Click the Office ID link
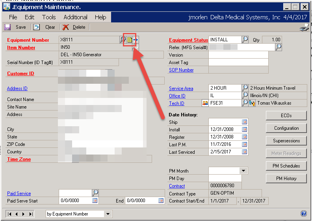Viewport: 312px width, 221px height. pyautogui.click(x=177, y=96)
